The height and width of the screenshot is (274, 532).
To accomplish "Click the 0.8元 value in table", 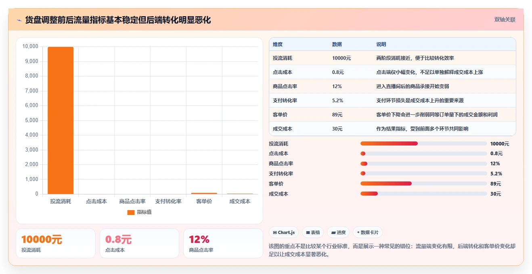I will (338, 72).
